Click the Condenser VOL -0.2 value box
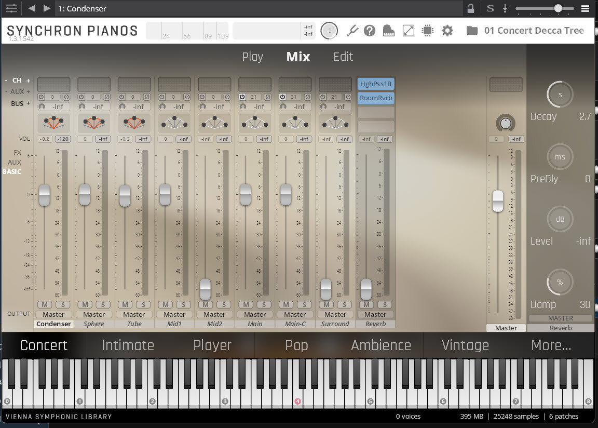Viewport: 598px width, 428px height. (45, 139)
